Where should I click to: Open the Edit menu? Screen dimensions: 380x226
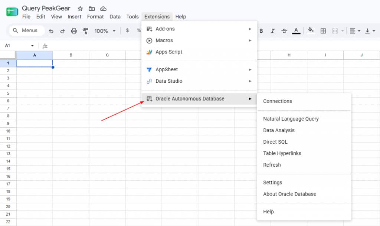(41, 17)
